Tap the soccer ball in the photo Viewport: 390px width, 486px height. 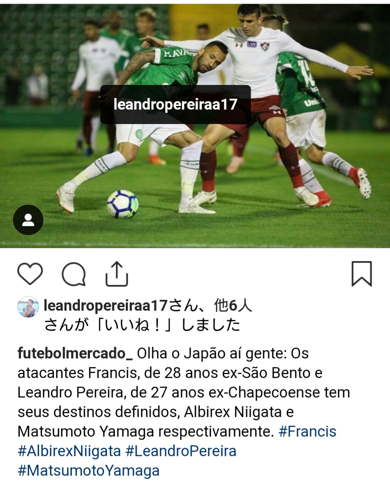tap(123, 204)
